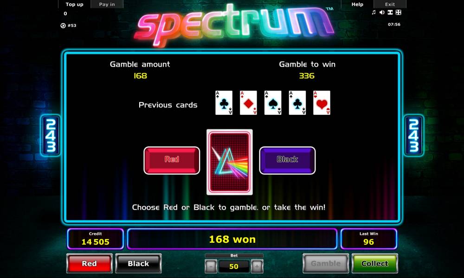Increase bet with the plus button
The width and height of the screenshot is (464, 278).
click(x=257, y=266)
